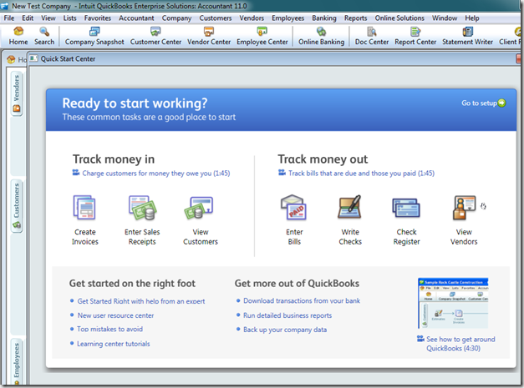Viewport: 524px width, 388px height.
Task: Click the Quick Start Center window icon
Action: tap(33, 58)
